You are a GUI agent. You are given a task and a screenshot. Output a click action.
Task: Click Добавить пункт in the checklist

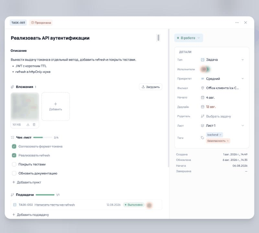click(x=27, y=182)
